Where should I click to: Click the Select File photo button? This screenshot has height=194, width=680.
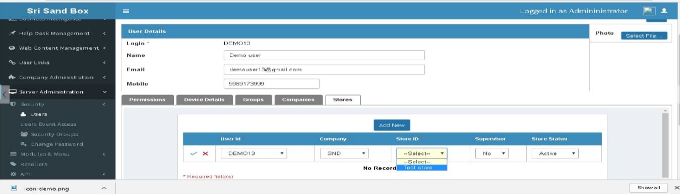point(644,36)
